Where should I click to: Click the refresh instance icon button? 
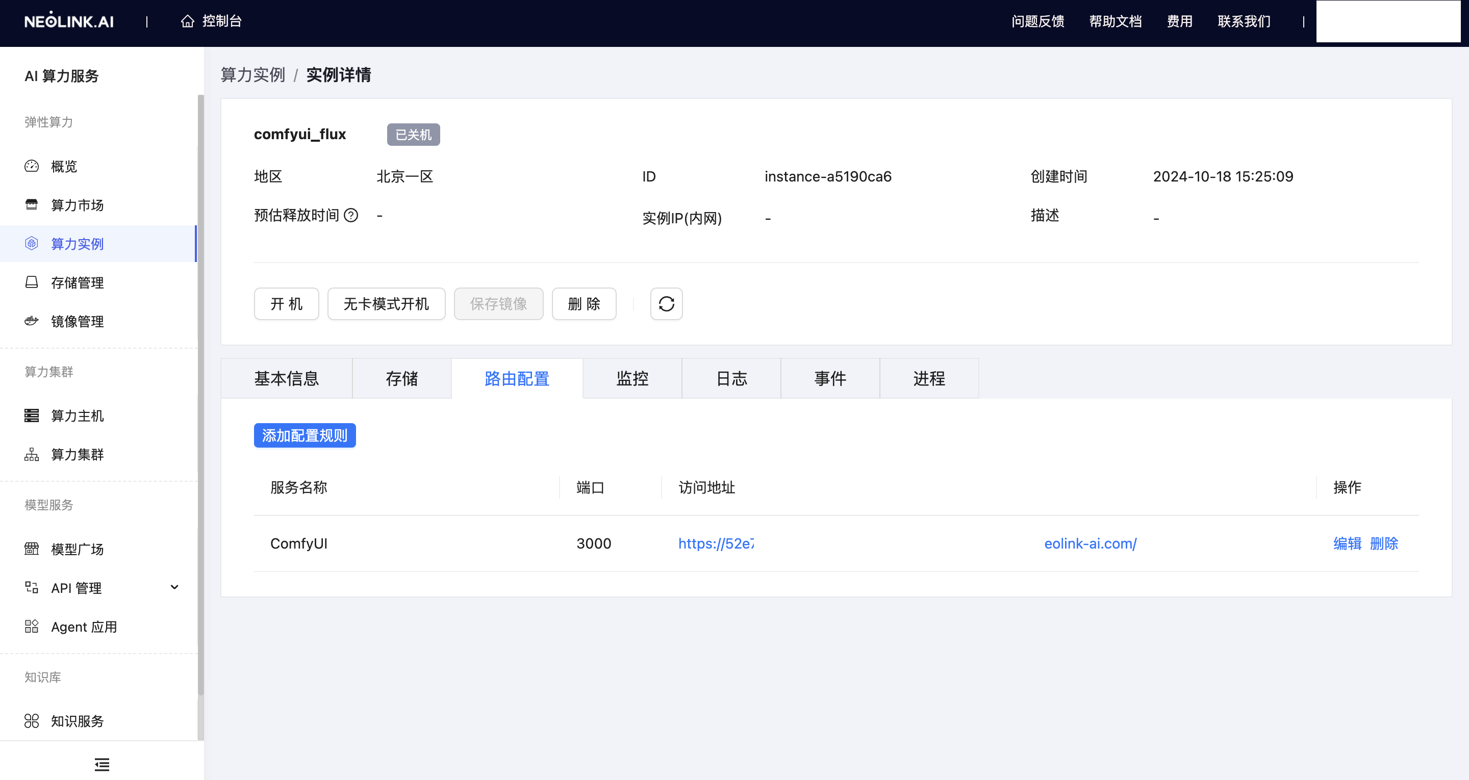pyautogui.click(x=666, y=304)
